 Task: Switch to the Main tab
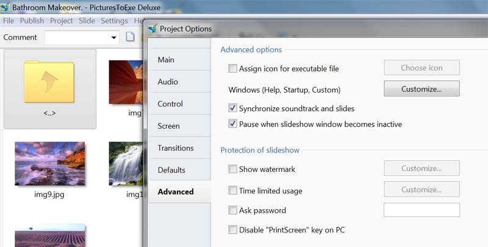pos(180,59)
